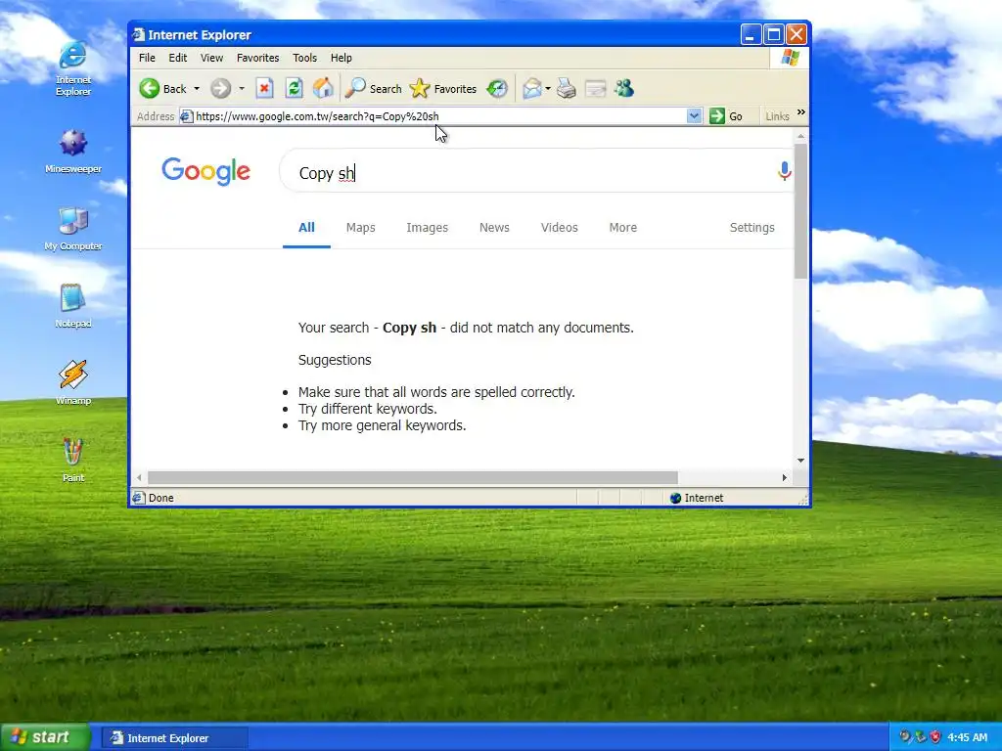The width and height of the screenshot is (1002, 751).
Task: Print the page using printer icon
Action: pos(567,88)
